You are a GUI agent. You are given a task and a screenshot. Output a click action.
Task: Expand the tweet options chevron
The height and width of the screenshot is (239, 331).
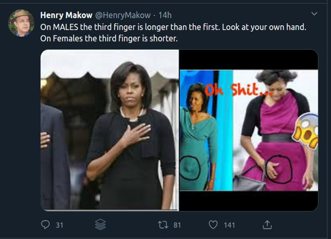tap(314, 14)
